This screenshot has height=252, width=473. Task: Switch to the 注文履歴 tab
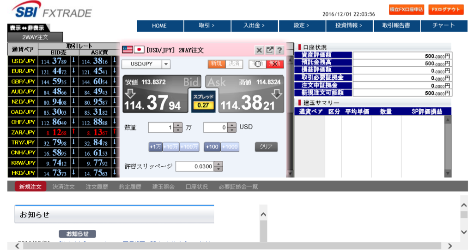(97, 187)
